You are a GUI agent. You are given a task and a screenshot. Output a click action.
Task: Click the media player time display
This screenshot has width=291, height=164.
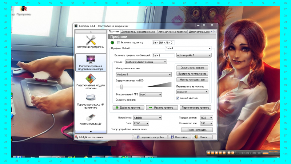(249, 153)
